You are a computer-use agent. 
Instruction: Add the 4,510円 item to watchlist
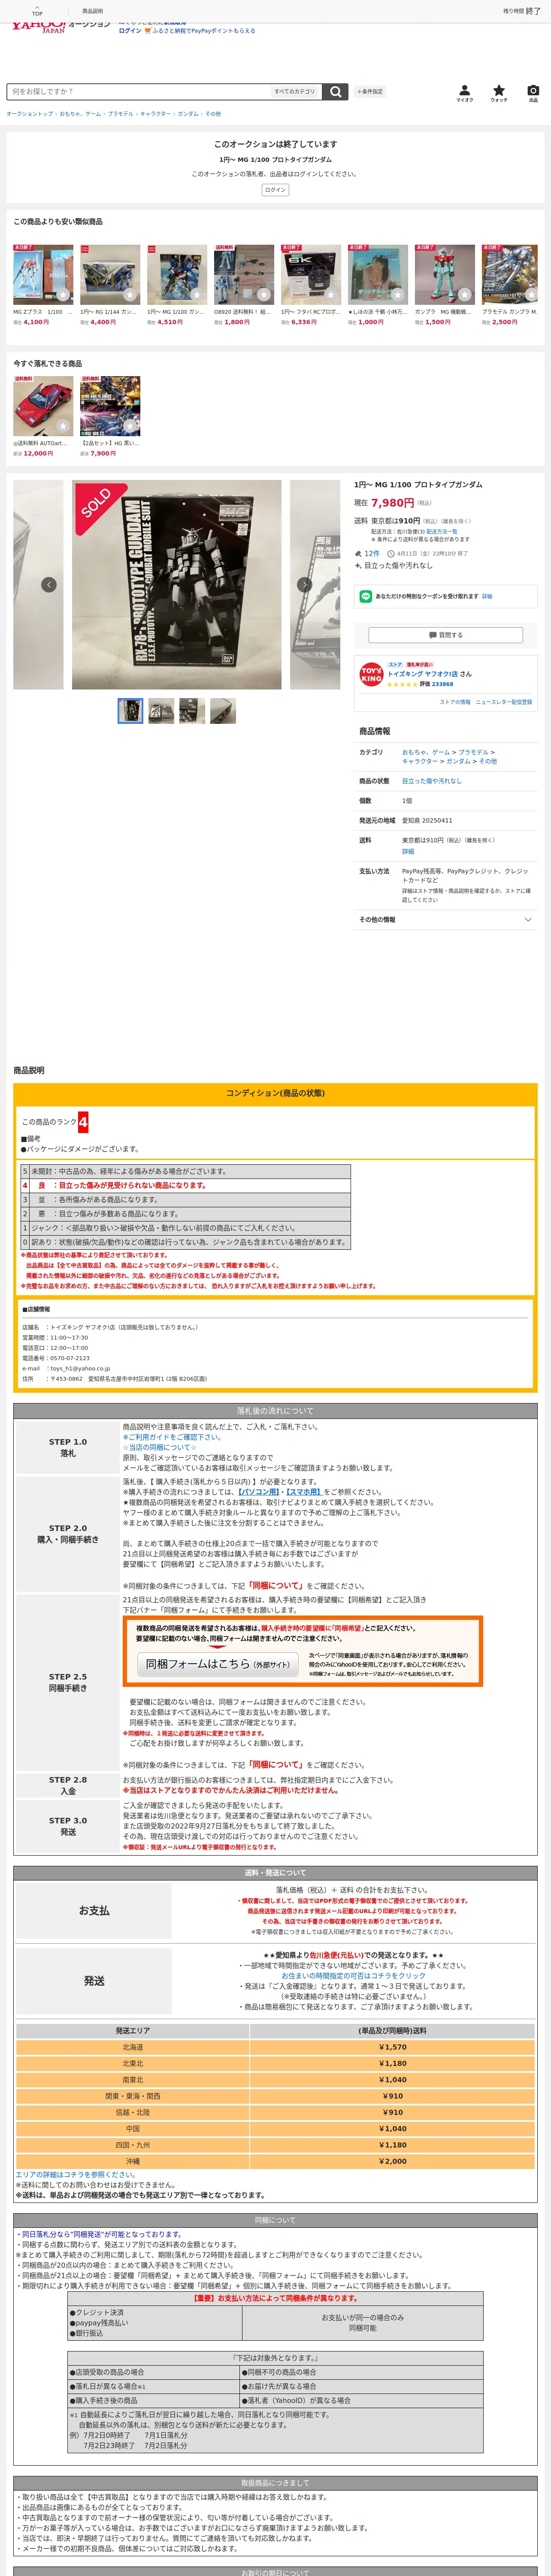click(197, 295)
